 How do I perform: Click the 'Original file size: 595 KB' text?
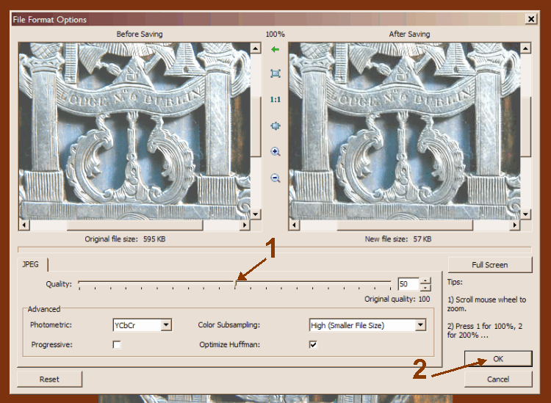[x=125, y=239]
